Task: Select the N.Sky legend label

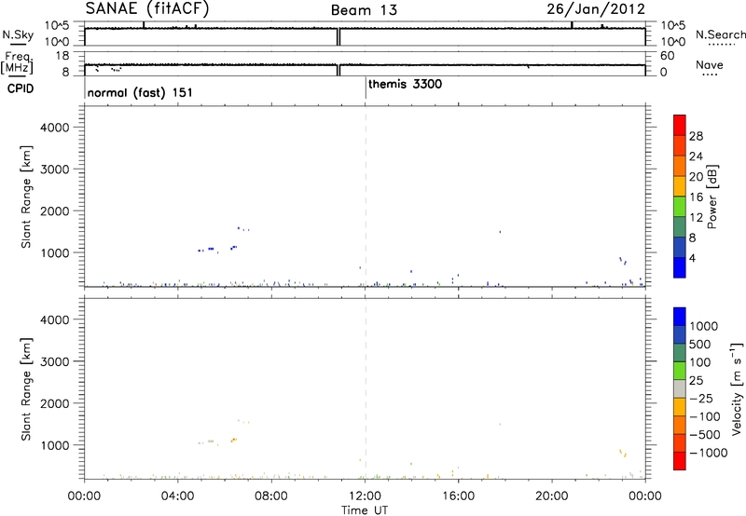Action: (x=18, y=34)
